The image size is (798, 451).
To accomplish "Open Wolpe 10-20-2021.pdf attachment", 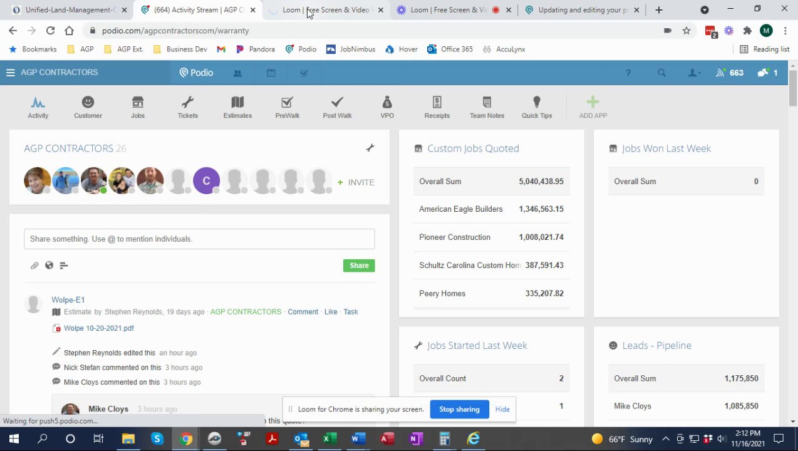I will click(x=98, y=328).
